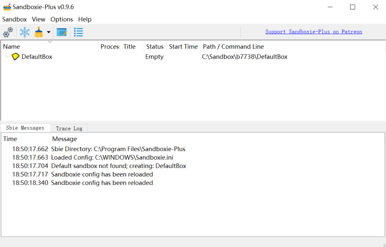Select the Loaded Config log message row
The height and width of the screenshot is (247, 386).
coord(112,158)
